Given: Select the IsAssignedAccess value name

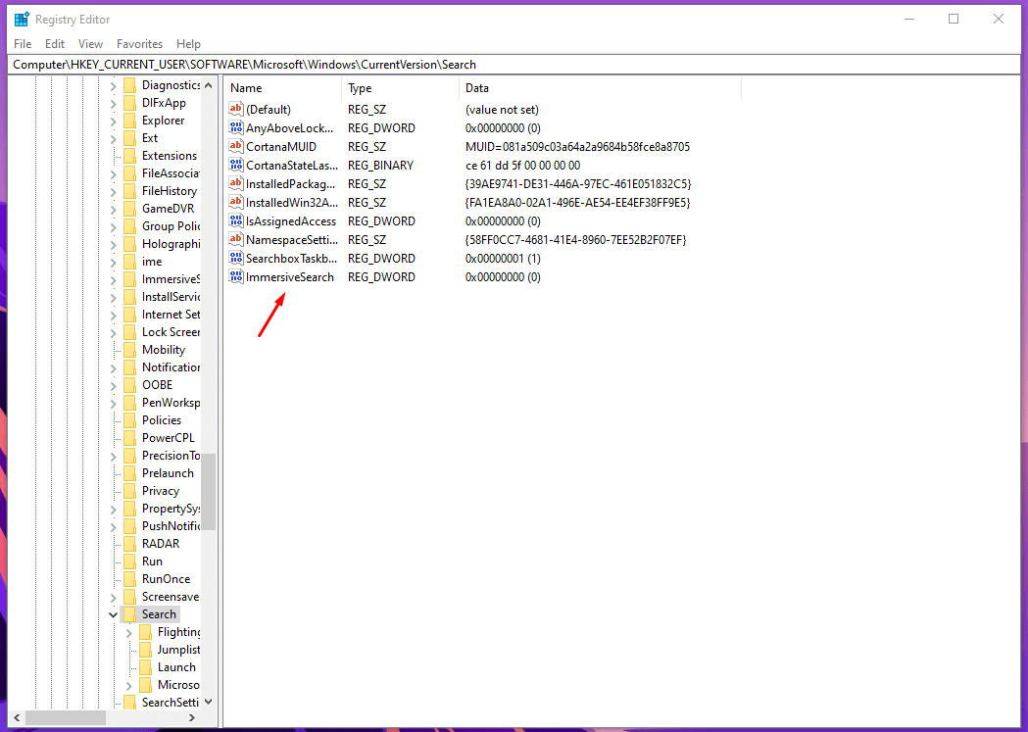Looking at the screenshot, I should (x=291, y=221).
